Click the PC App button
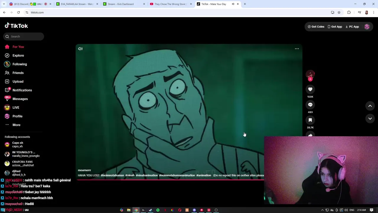This screenshot has width=378, height=213. (x=352, y=27)
